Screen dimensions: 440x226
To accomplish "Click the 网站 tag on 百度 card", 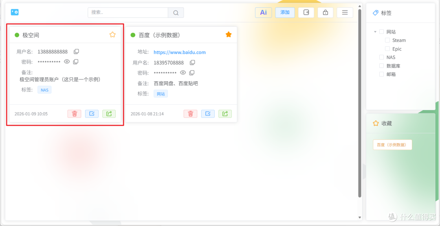I will click(x=161, y=94).
